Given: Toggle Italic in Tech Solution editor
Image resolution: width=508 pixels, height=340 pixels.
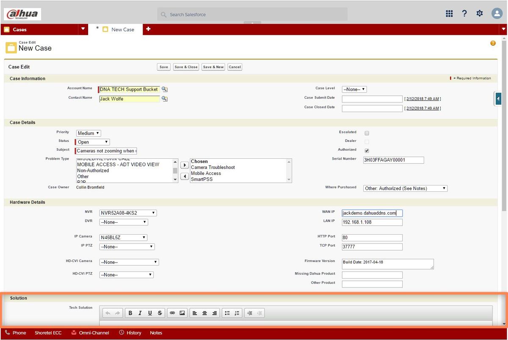Looking at the screenshot, I should click(140, 313).
